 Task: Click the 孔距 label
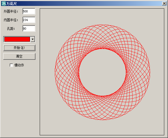[11, 29]
